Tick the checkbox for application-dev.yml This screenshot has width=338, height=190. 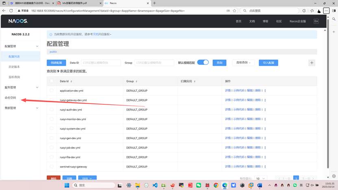coord(52,91)
